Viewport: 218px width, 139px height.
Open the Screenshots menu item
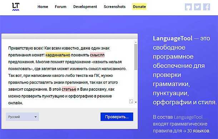click(x=115, y=7)
